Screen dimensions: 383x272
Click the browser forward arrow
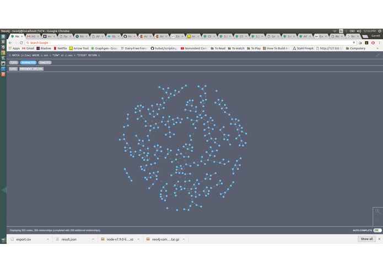pyautogui.click(x=15, y=43)
